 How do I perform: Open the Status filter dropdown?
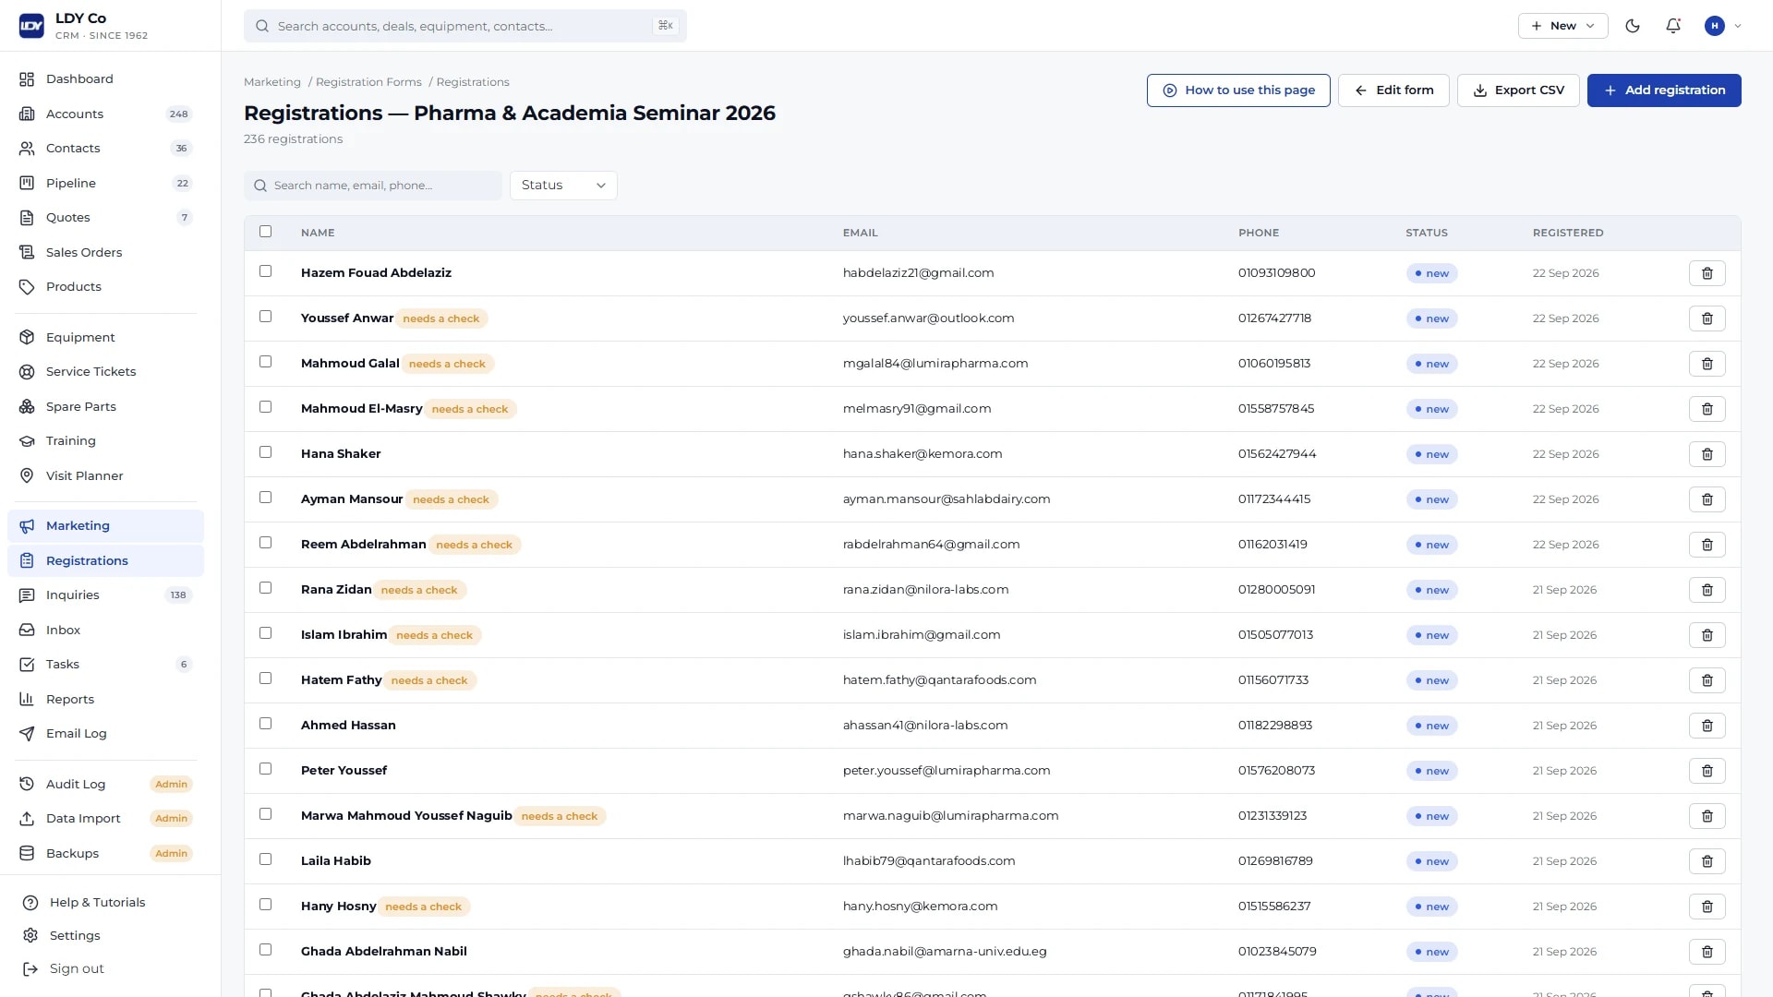[563, 186]
